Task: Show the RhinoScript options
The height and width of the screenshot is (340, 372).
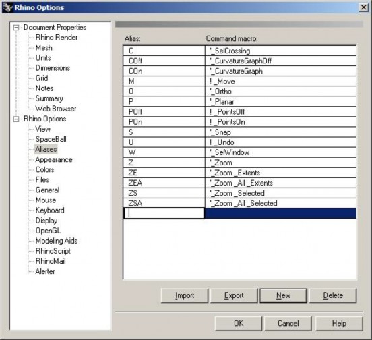Action: pos(53,251)
